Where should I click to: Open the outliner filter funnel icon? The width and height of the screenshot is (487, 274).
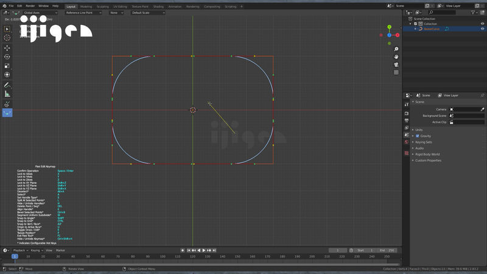(473, 12)
